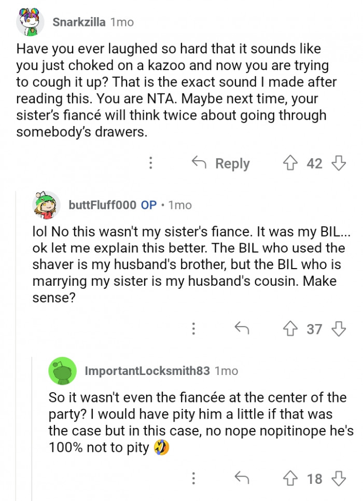Open Snarkzilla's profile via username
363x501 pixels.
point(79,22)
